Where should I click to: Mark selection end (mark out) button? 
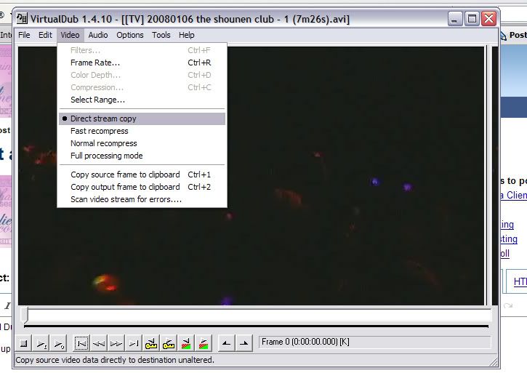244,343
